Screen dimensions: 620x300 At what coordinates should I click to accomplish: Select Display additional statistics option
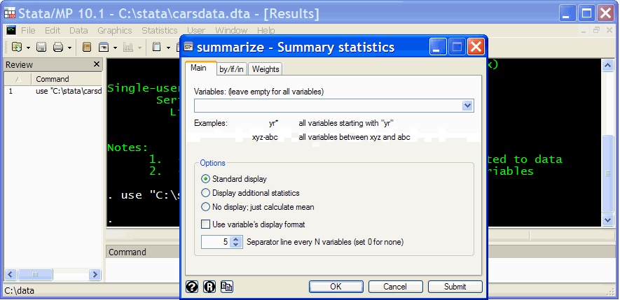click(x=206, y=193)
